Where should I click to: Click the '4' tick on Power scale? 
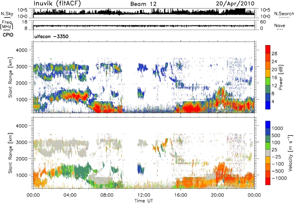(273, 101)
